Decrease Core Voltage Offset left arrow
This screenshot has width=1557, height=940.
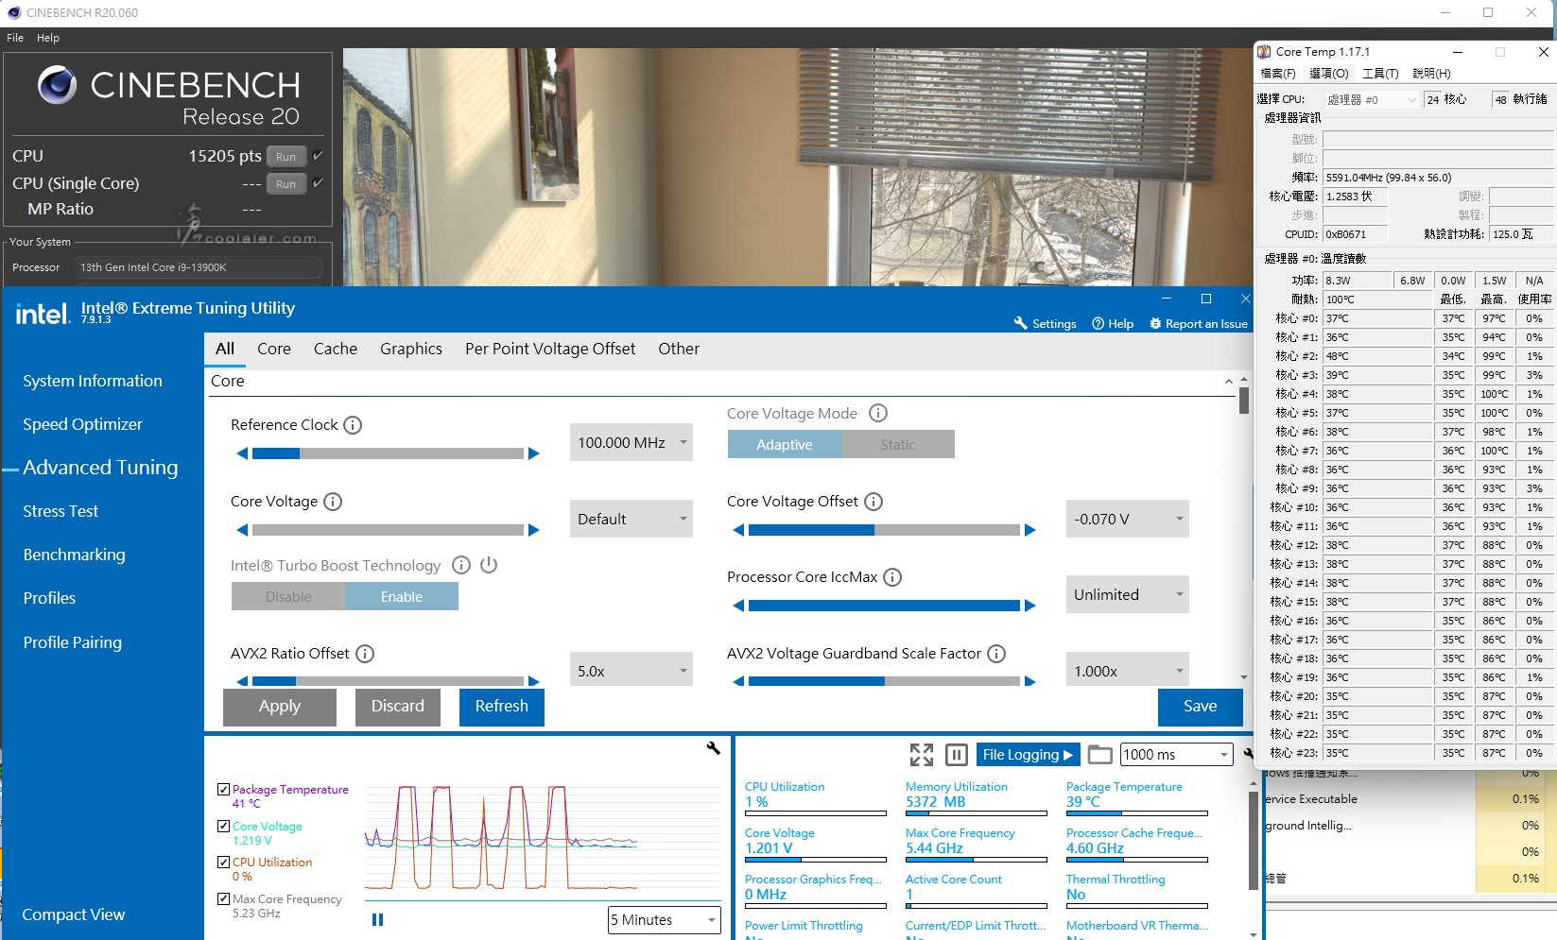pyautogui.click(x=738, y=530)
